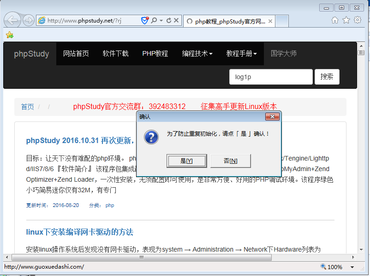This screenshot has height=276, width=370.
Task: Open the Tools gear menu
Action: point(358,20)
